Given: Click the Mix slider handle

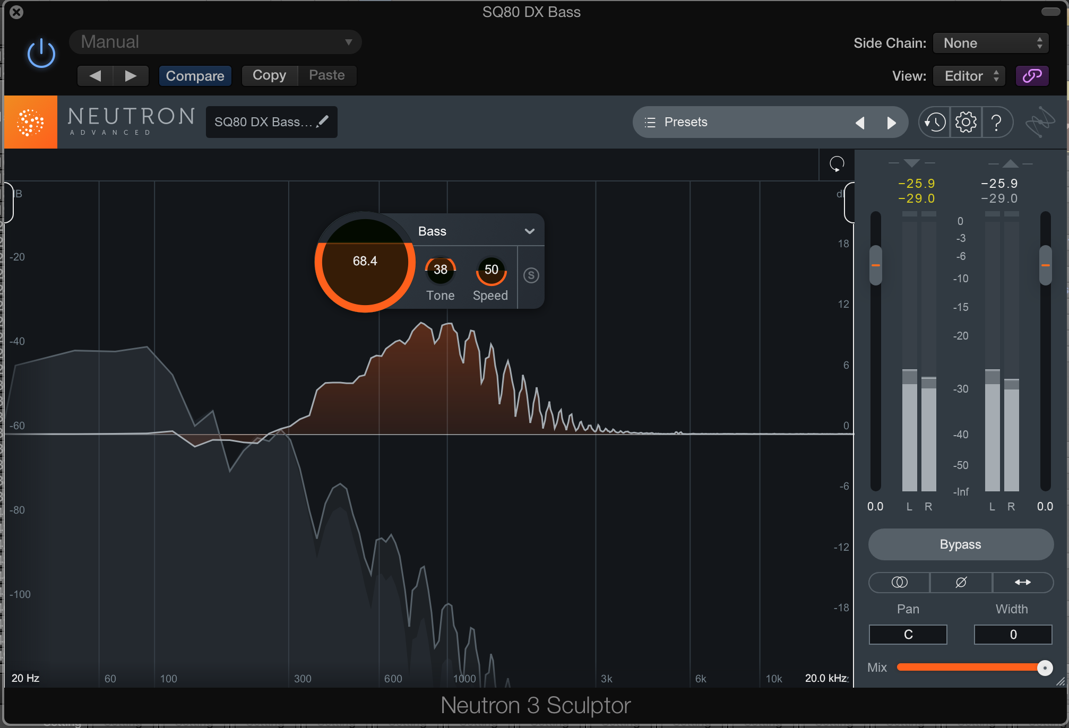Looking at the screenshot, I should (x=1045, y=668).
